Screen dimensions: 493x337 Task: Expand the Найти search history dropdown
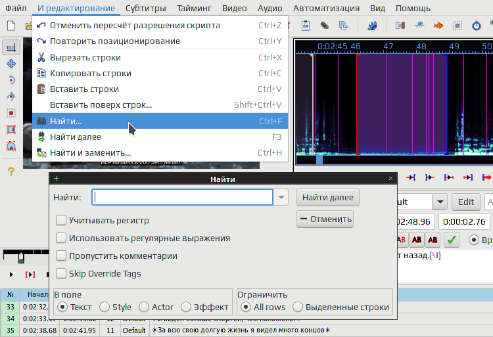(281, 197)
